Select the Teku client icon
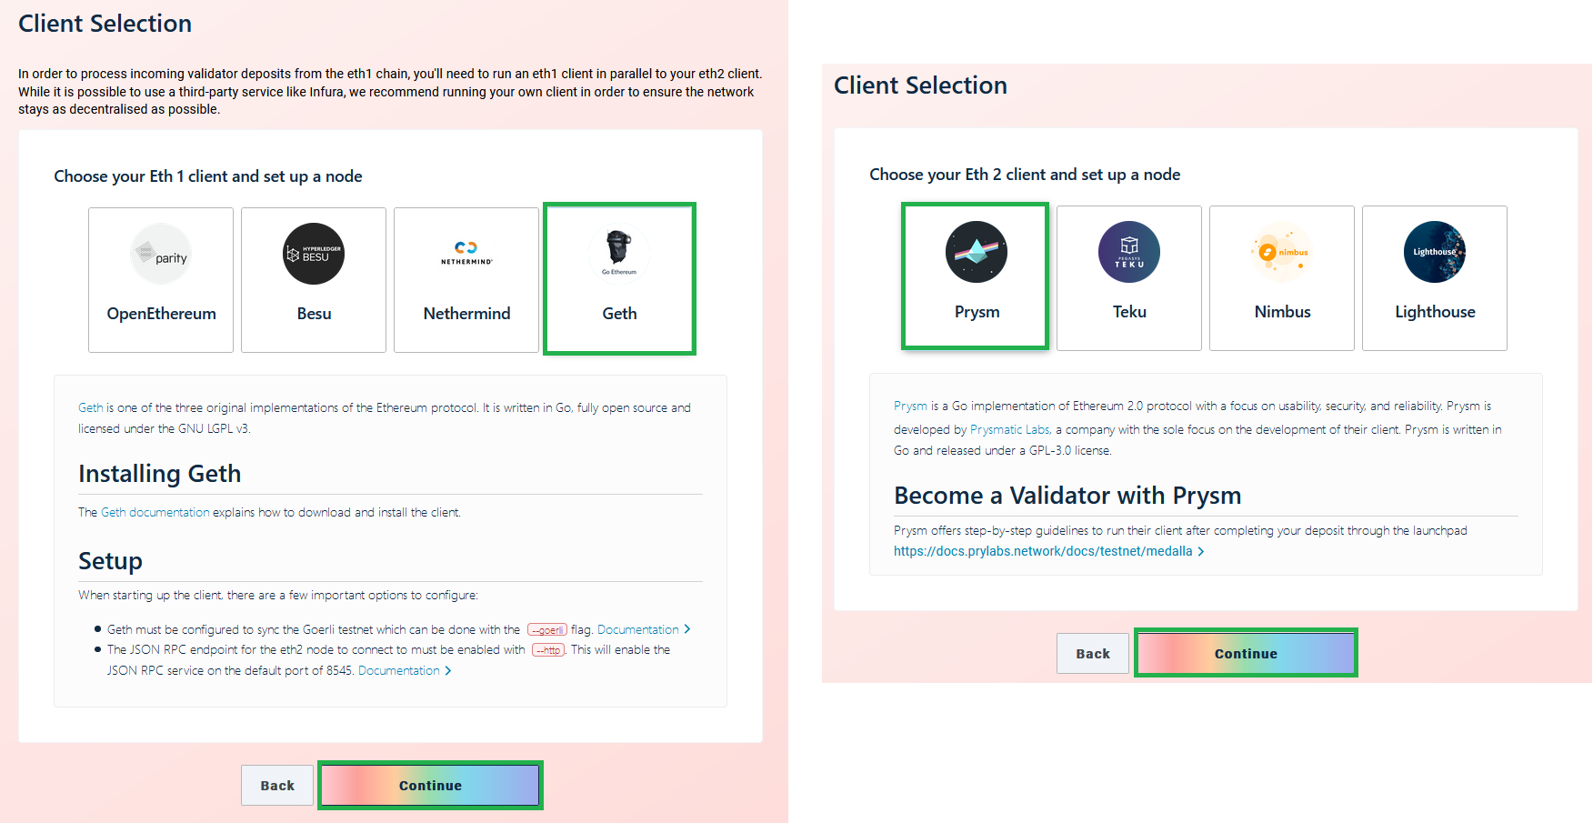Screen dimensions: 1593x823 1129,252
